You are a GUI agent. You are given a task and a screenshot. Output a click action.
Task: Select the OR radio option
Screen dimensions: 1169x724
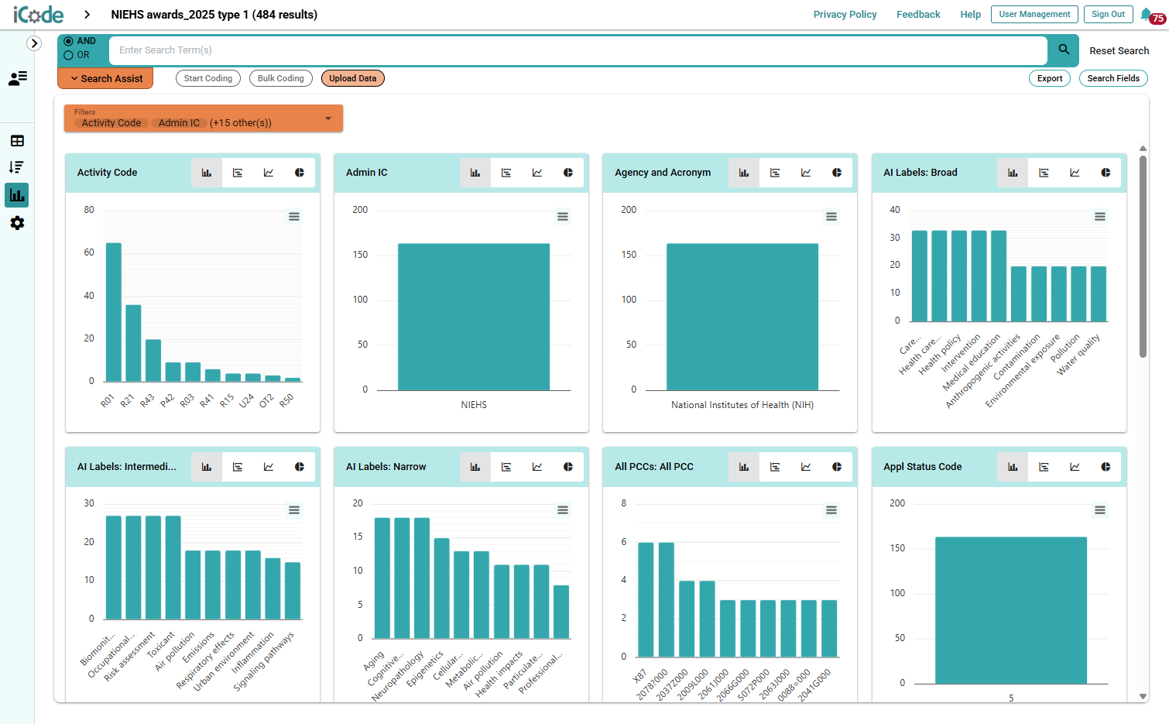pyautogui.click(x=68, y=55)
